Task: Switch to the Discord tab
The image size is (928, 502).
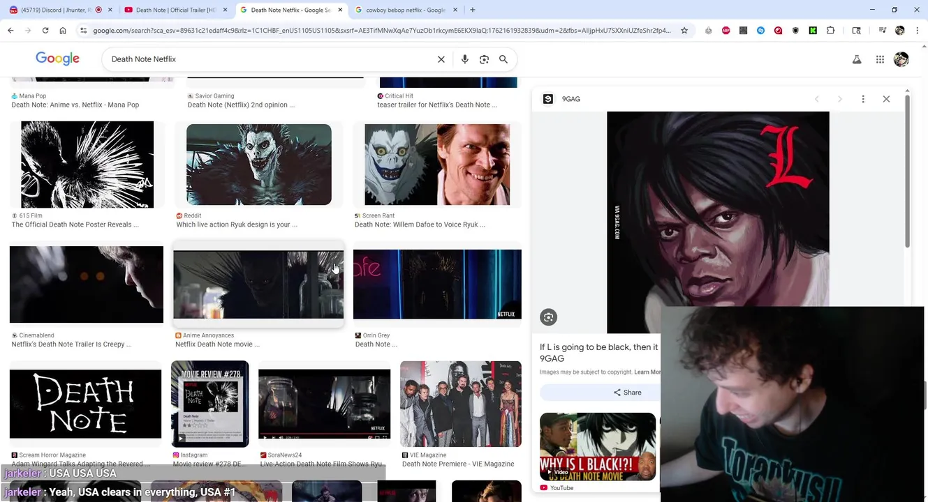Action: [56, 10]
